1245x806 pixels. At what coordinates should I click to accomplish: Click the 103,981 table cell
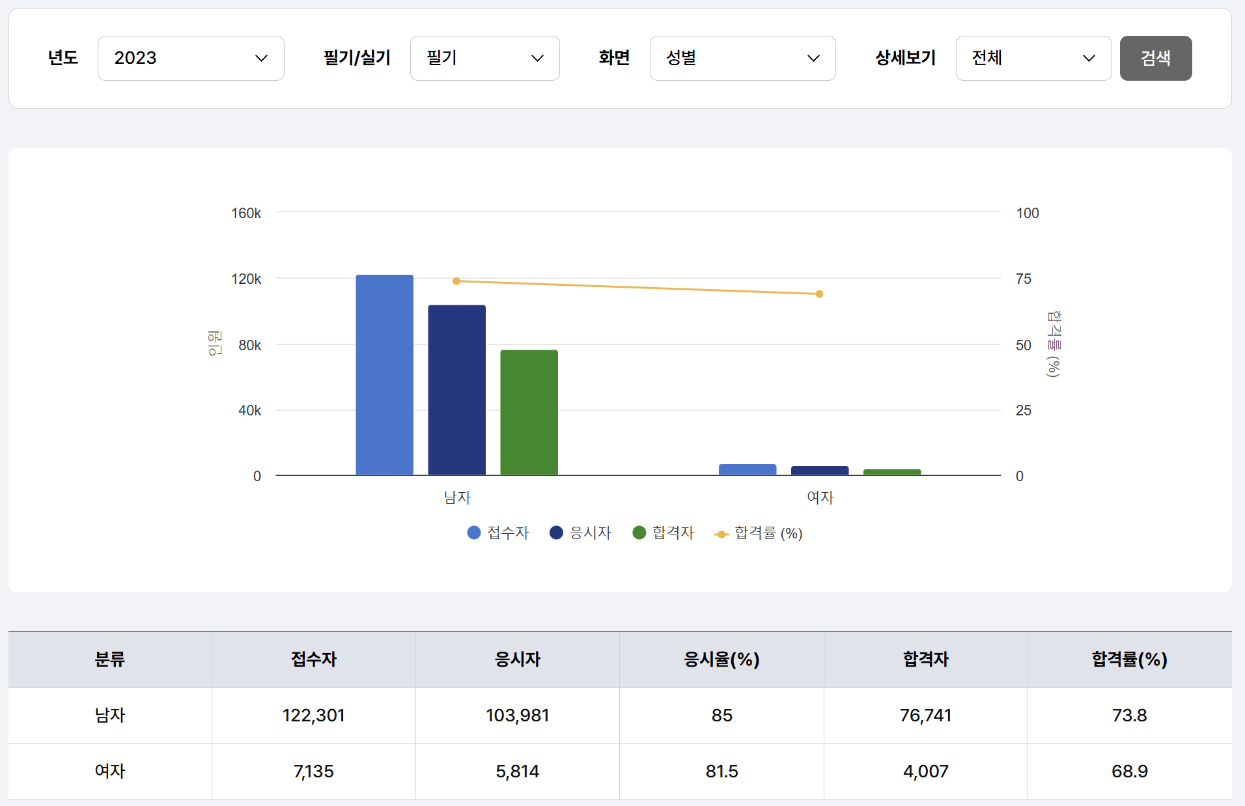[x=518, y=716]
